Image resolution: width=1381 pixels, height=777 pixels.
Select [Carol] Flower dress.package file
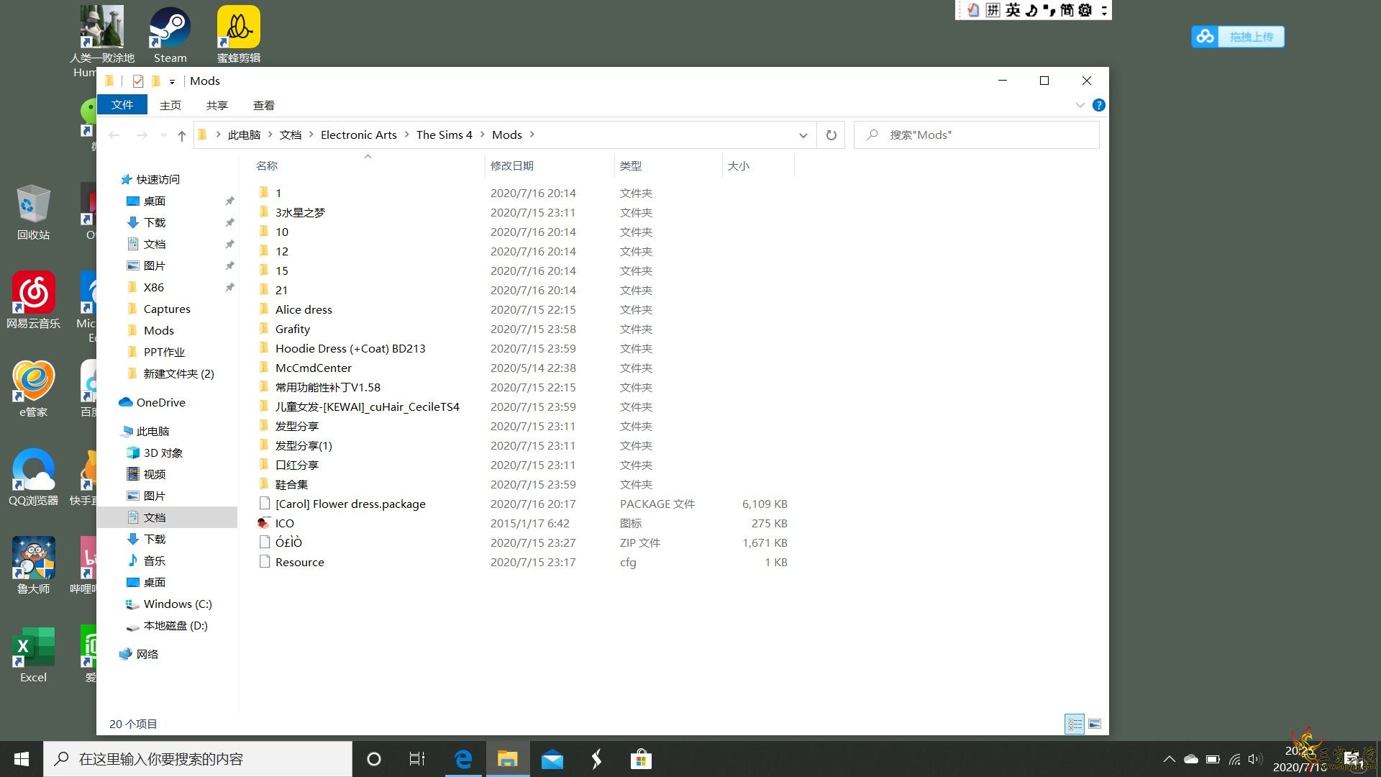coord(350,504)
